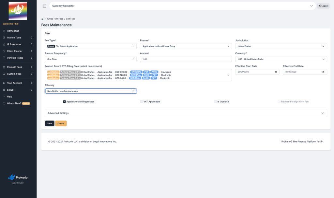This screenshot has height=198, width=334.
Task: Click the Invoice Tools sidebar icon
Action: coord(4,38)
